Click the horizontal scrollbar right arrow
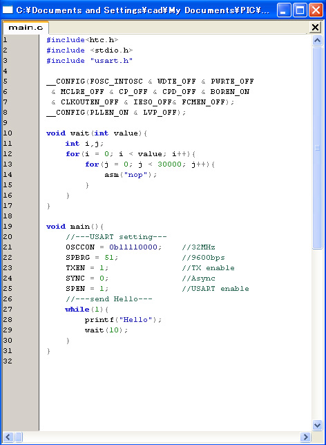This screenshot has width=326, height=445. 305,437
